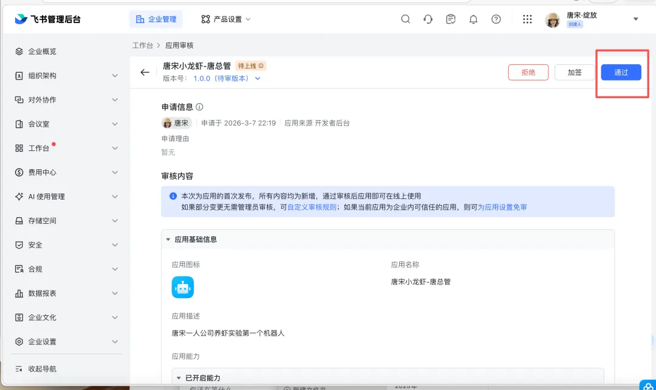Open help question mark icon
The image size is (656, 390).
(496, 19)
